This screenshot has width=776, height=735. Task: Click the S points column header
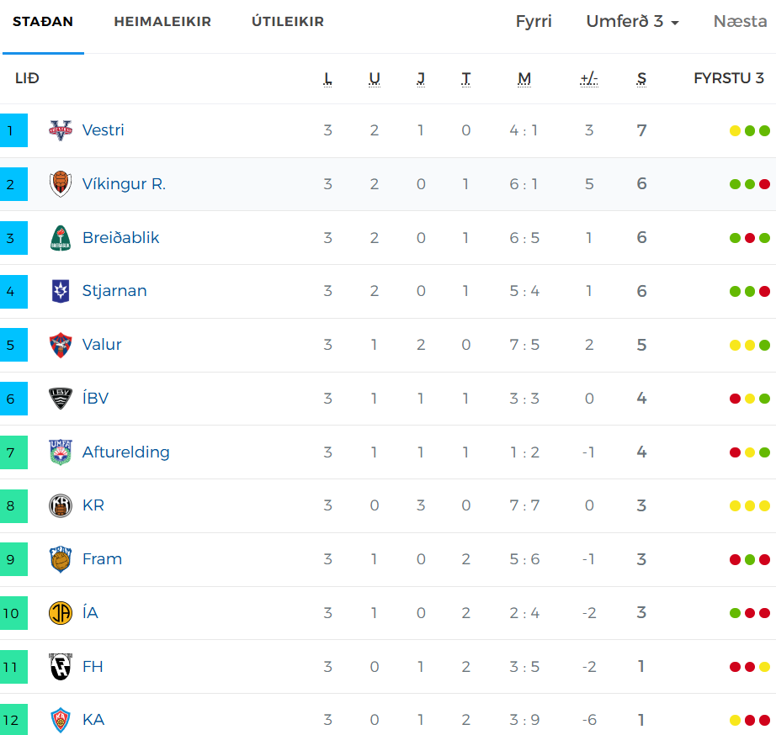[641, 79]
